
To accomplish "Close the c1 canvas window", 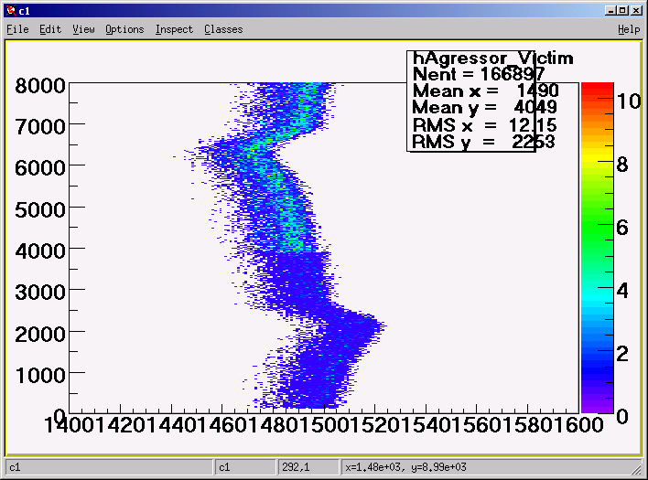I will 637,11.
